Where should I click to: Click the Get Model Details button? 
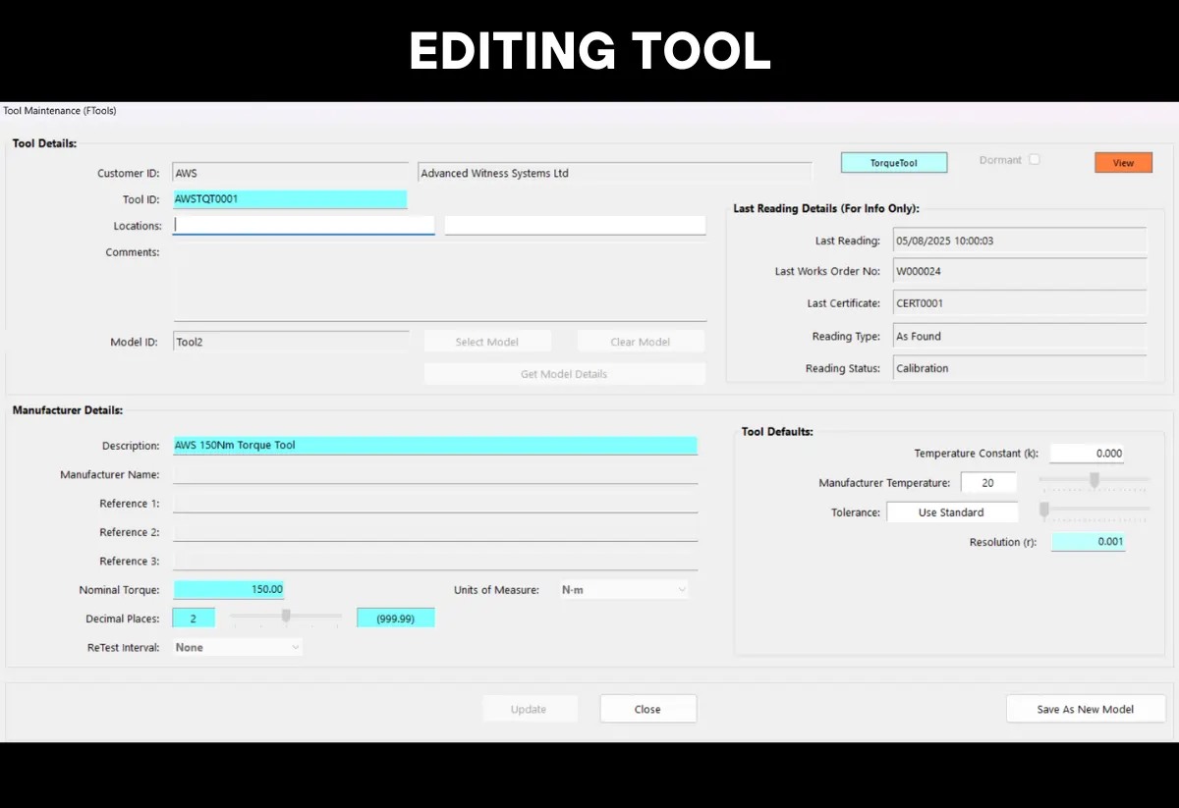tap(564, 373)
